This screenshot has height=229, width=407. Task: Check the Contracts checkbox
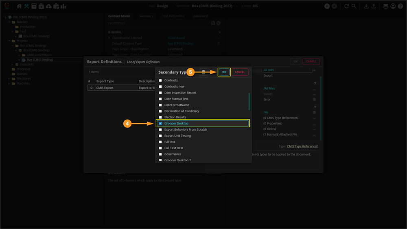160,81
